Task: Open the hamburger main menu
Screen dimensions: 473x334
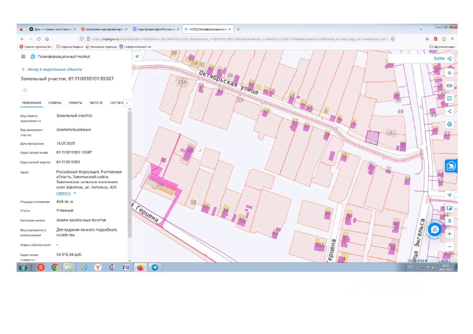Action: pyautogui.click(x=23, y=57)
